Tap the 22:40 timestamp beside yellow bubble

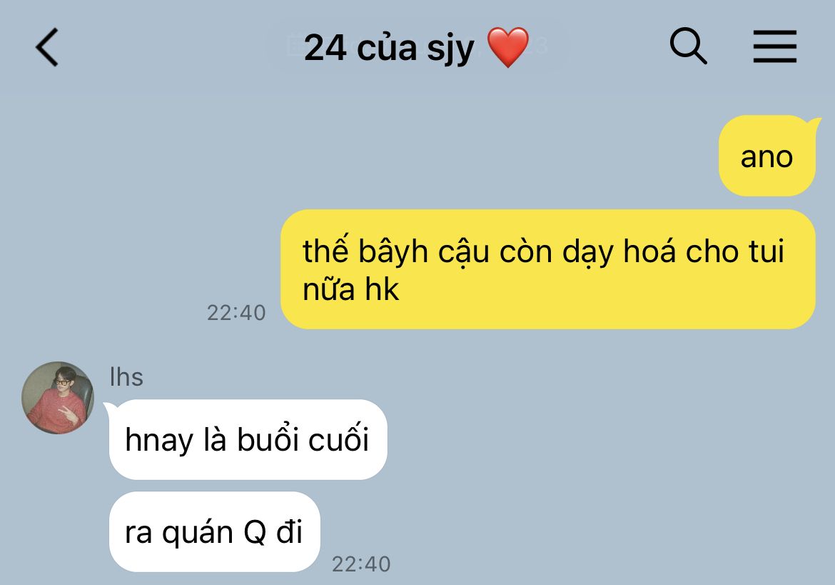[236, 313]
